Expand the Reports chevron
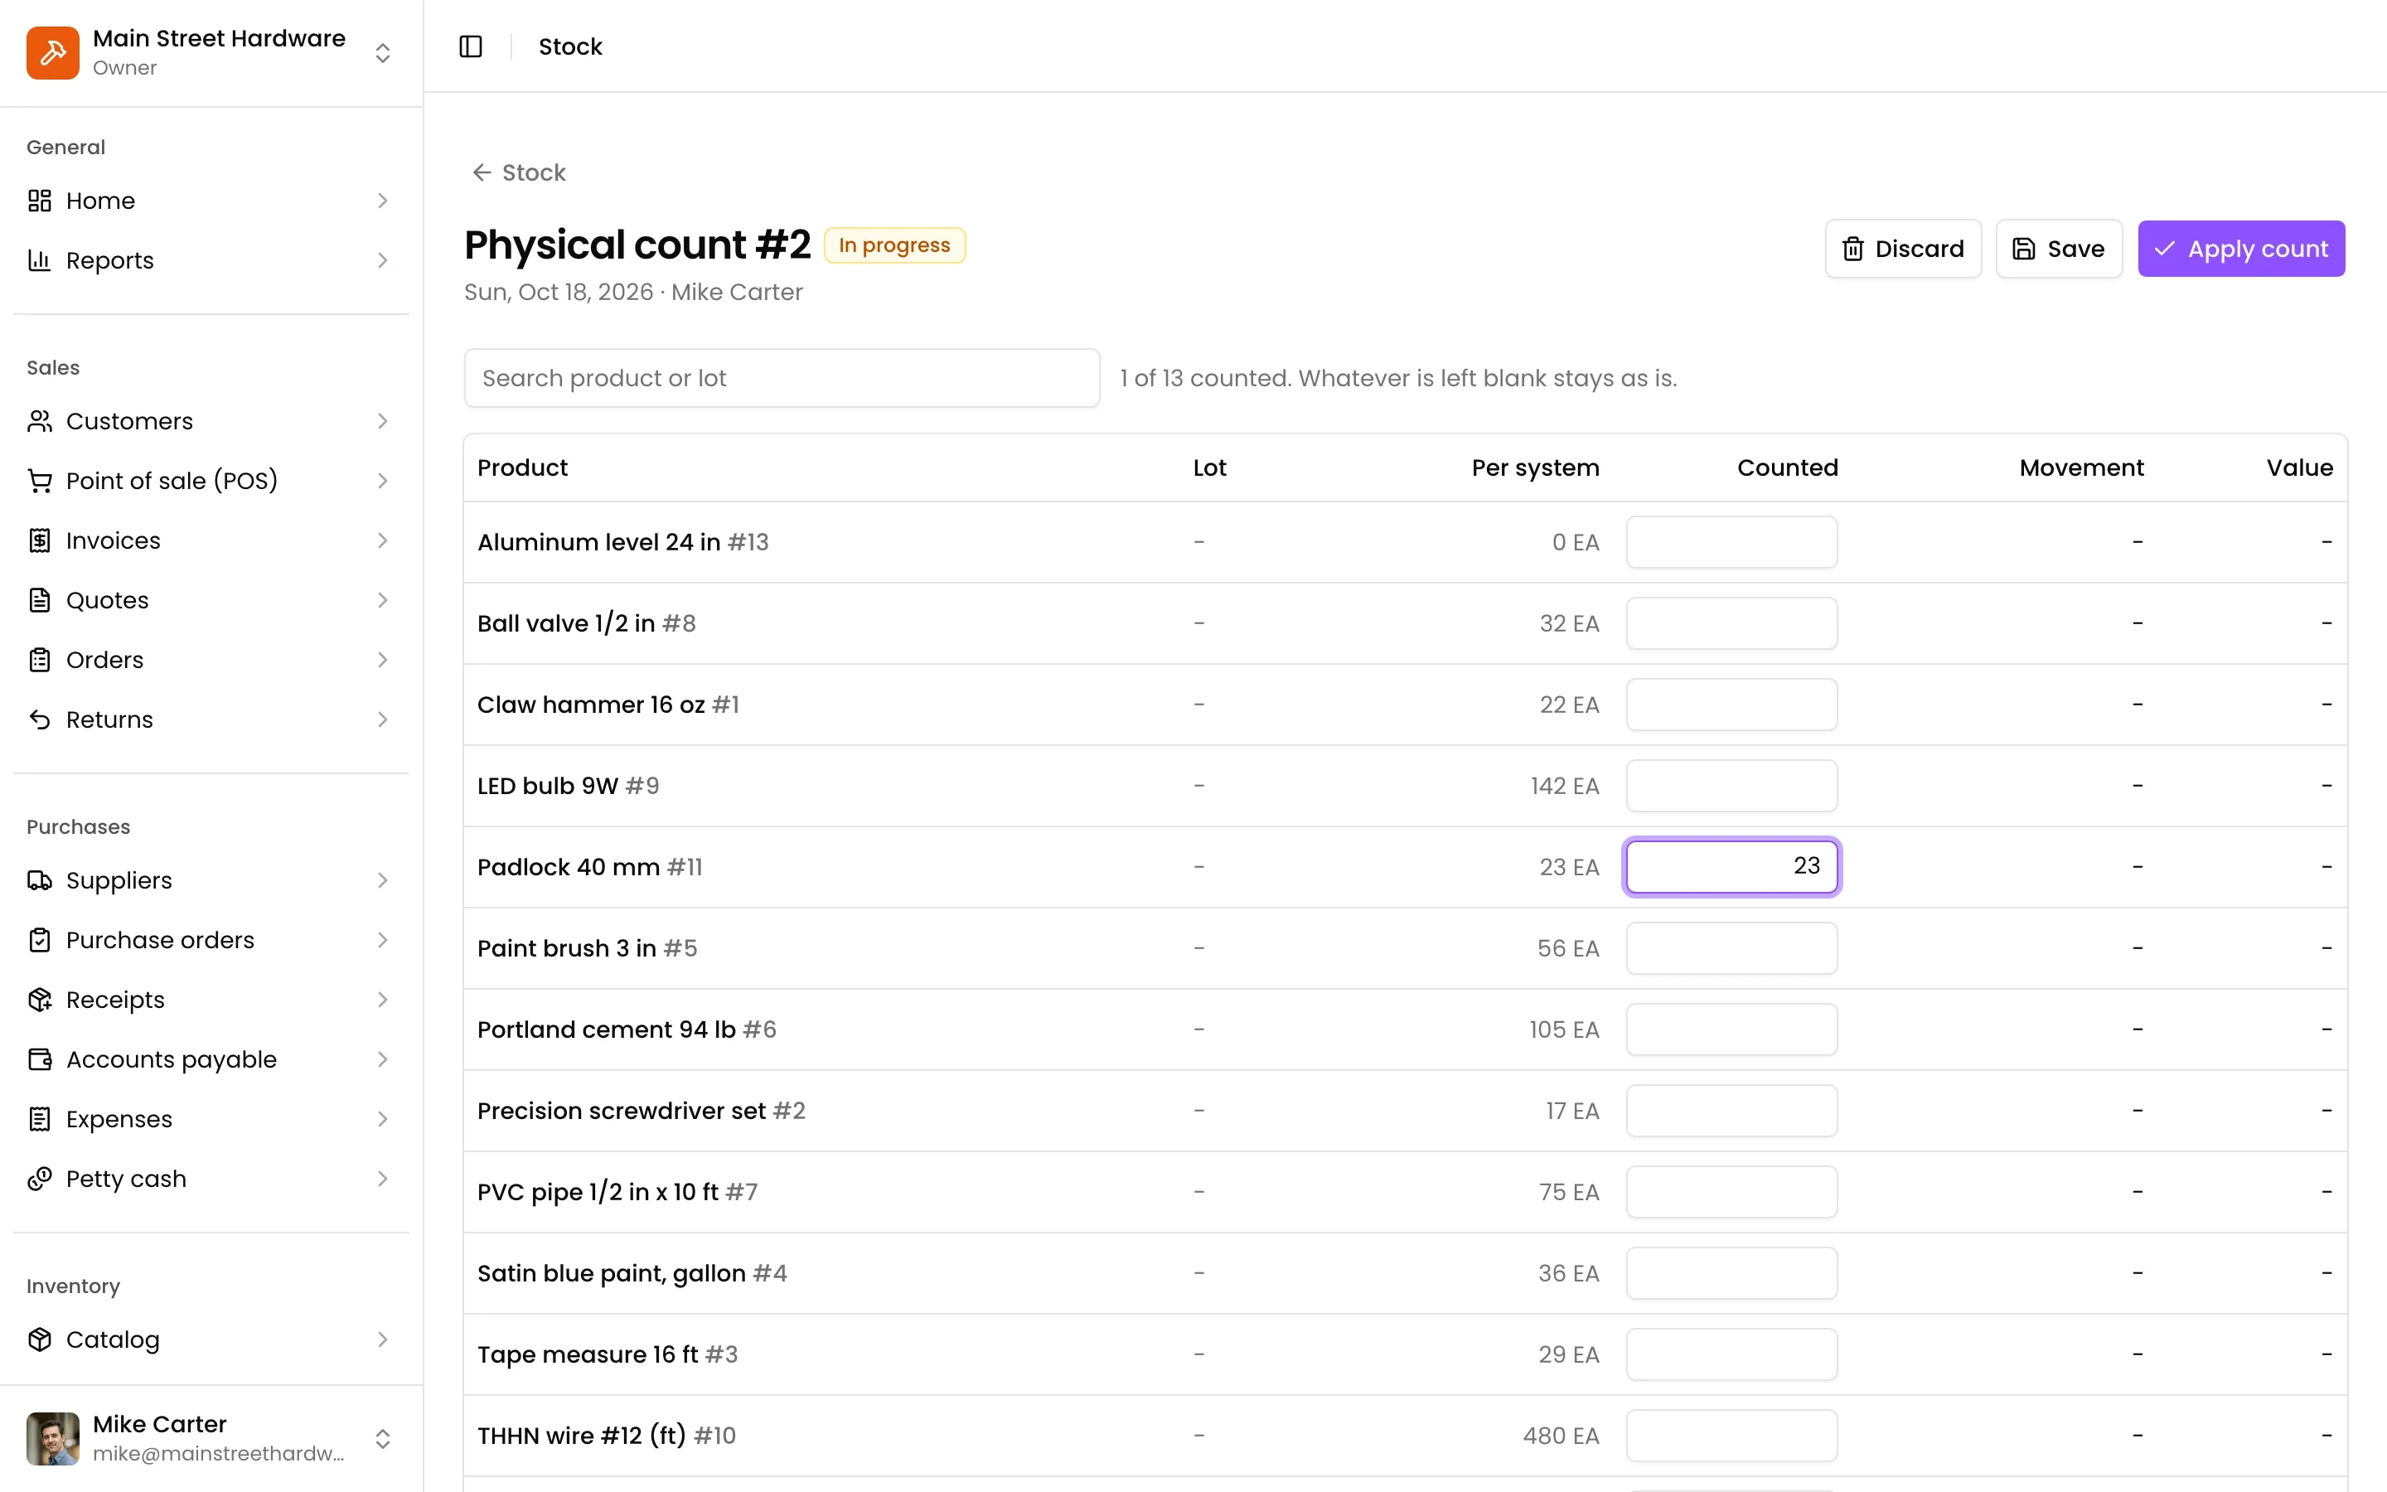The height and width of the screenshot is (1492, 2387). coord(383,260)
